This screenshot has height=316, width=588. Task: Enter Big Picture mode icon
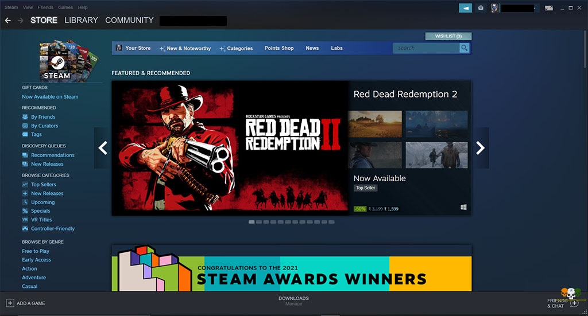pos(548,8)
